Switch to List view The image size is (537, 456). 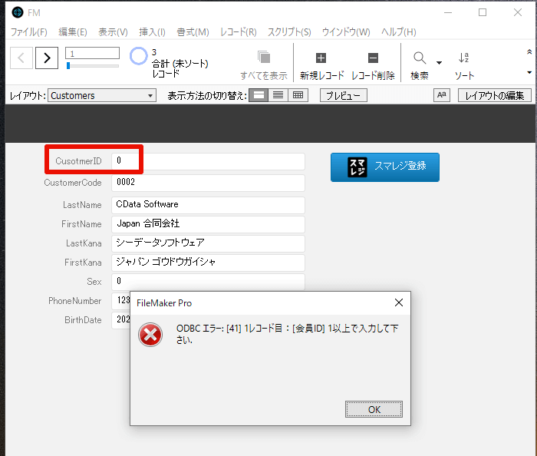pos(278,95)
